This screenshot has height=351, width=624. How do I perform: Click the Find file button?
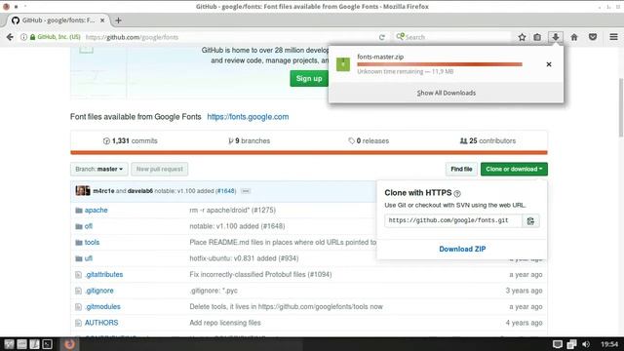point(461,169)
